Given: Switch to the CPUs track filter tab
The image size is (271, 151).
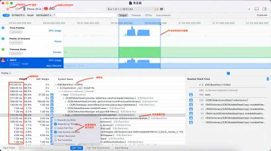Looking at the screenshot, I should click(x=149, y=15).
